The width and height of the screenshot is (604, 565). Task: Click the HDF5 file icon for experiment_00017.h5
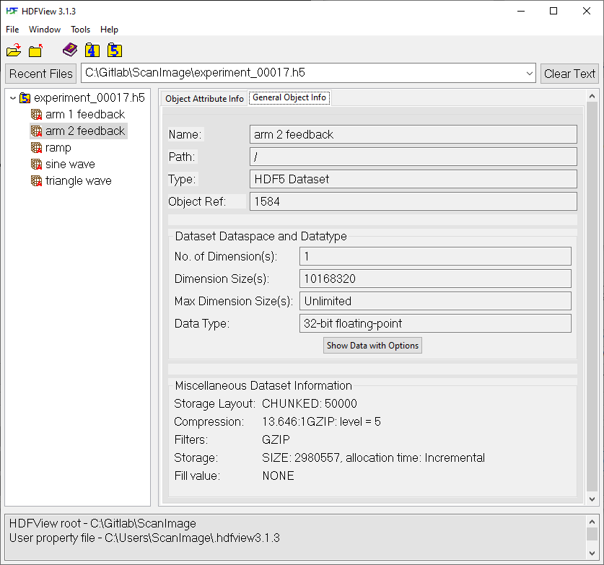point(25,97)
